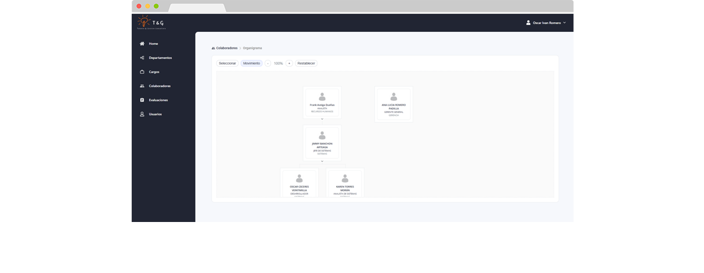Toggle the Movimiento mode button
704x273 pixels.
251,63
